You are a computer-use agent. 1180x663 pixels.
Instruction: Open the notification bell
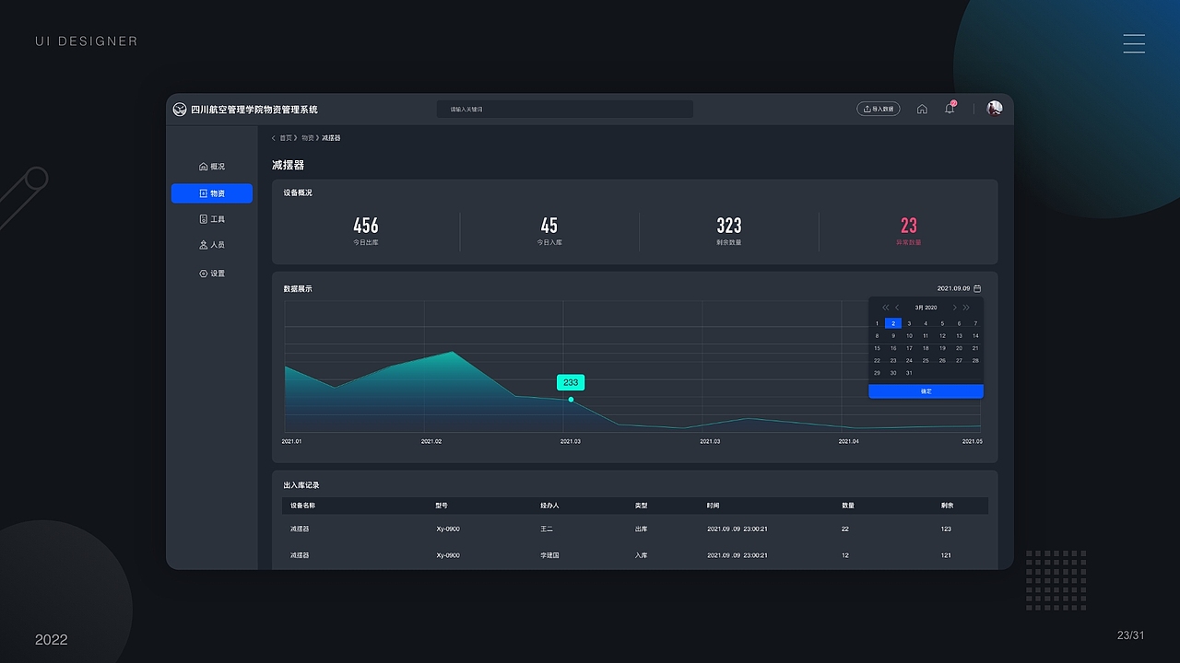pyautogui.click(x=950, y=109)
